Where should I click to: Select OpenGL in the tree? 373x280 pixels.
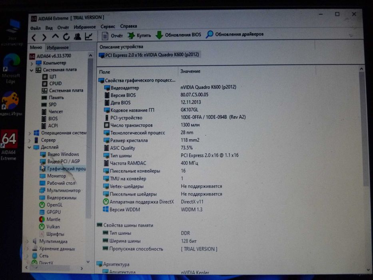click(51, 205)
